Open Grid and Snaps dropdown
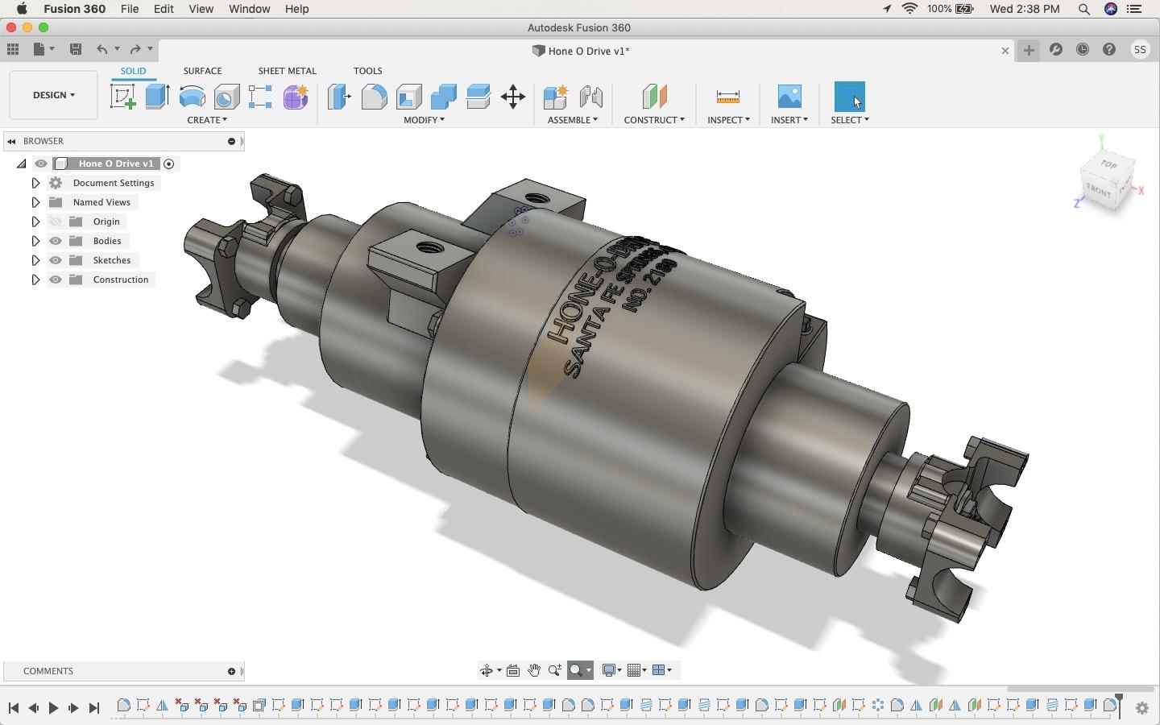 pyautogui.click(x=637, y=670)
